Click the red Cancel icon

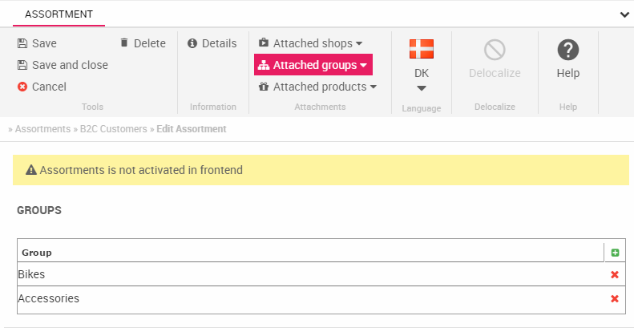tap(22, 87)
